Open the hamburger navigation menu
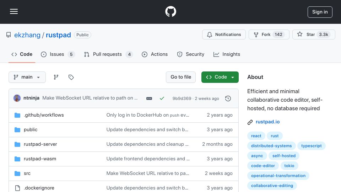 [14, 11]
